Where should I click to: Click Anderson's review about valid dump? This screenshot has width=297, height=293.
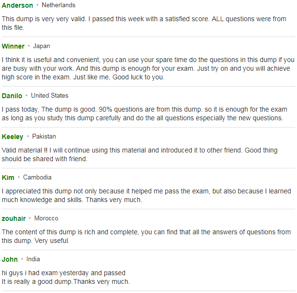coord(144,23)
